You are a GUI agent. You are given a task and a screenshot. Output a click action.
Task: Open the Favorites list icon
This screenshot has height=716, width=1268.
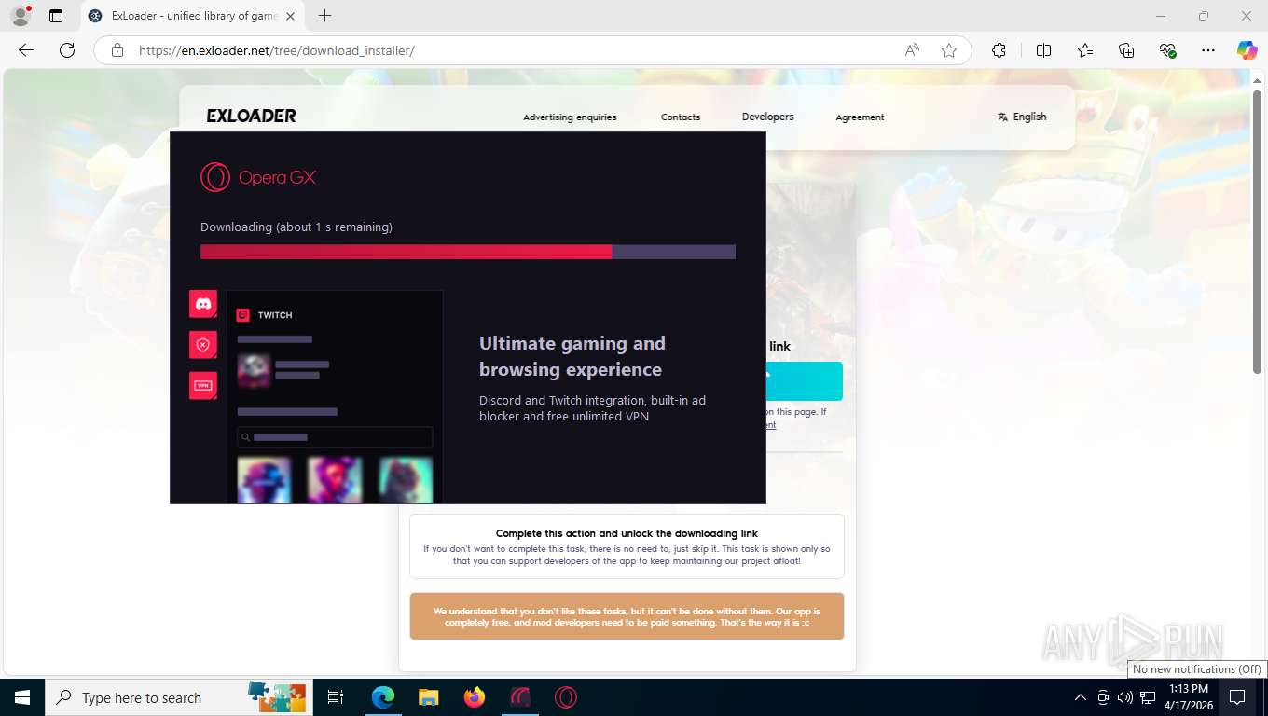(1085, 50)
